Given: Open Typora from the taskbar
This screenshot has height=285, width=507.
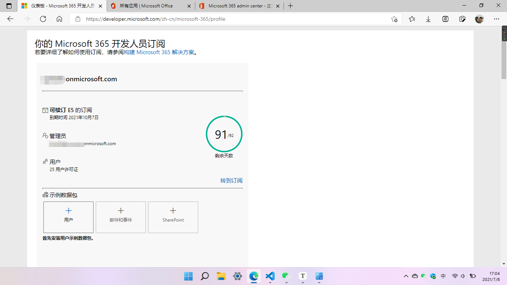Looking at the screenshot, I should click(x=303, y=276).
